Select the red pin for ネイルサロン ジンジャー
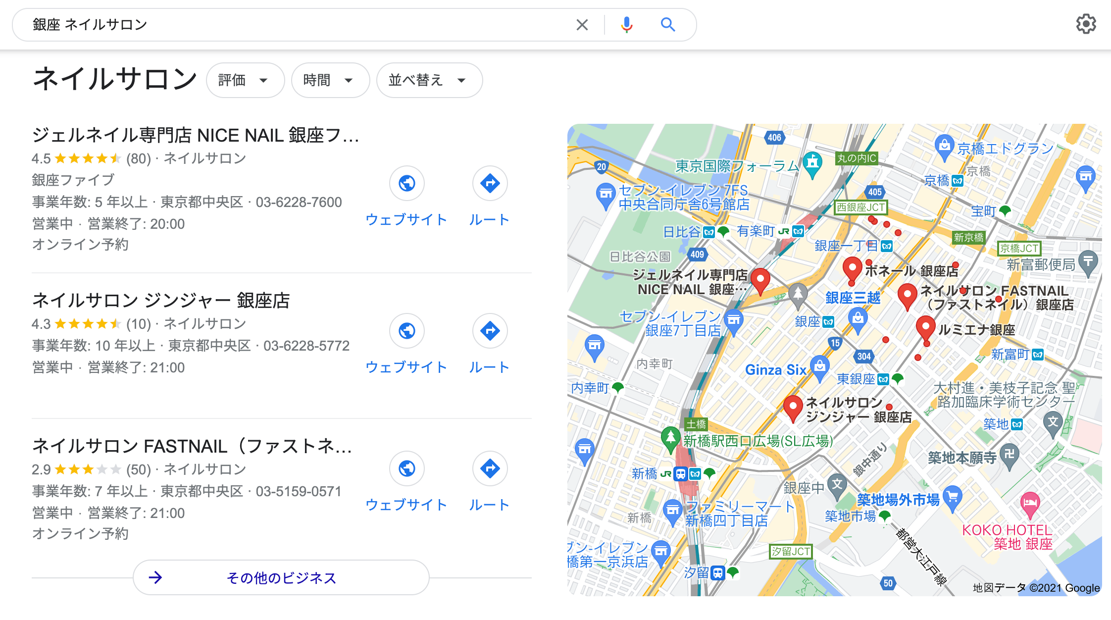This screenshot has width=1111, height=620. click(x=793, y=408)
